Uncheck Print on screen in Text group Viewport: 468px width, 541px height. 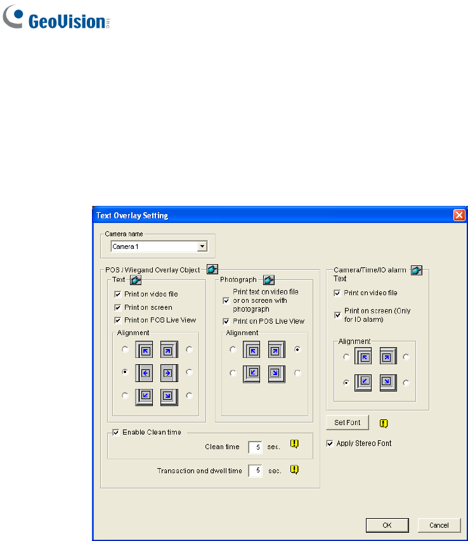(118, 307)
